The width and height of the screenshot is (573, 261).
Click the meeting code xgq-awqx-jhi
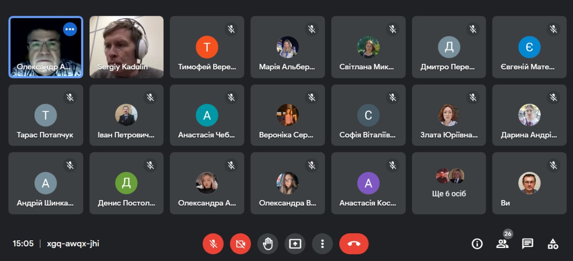(x=73, y=244)
